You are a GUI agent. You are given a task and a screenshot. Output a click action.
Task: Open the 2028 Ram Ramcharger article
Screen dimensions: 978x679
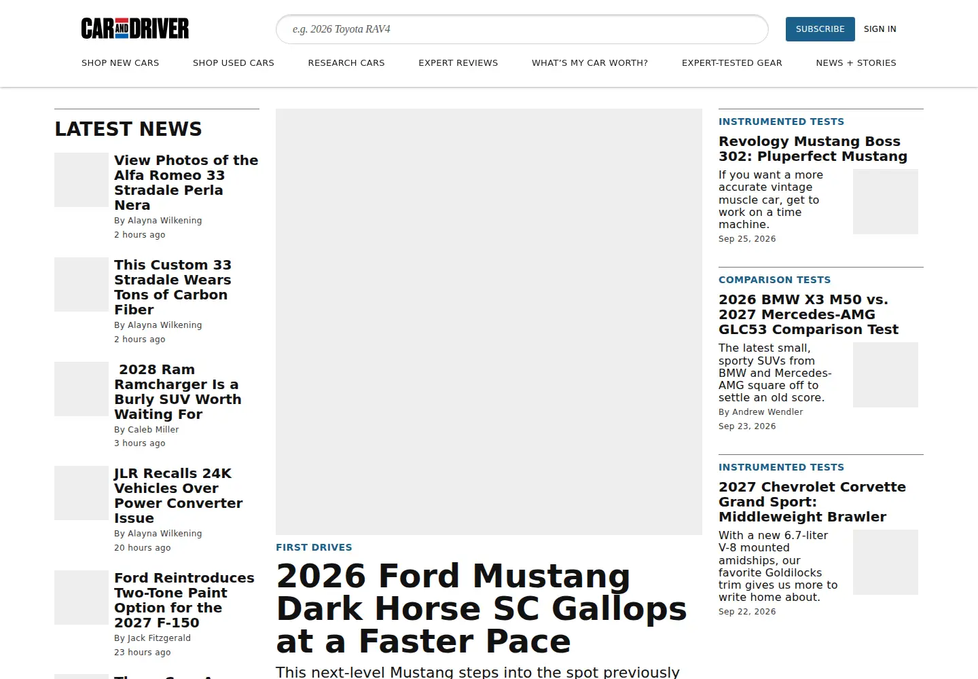178,392
